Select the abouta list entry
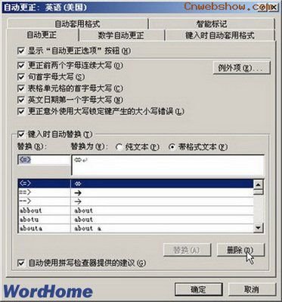The image size is (282, 302). pyautogui.click(x=136, y=228)
